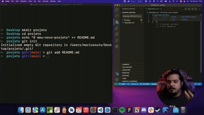Click the remote window indicator in status bar

point(116,84)
